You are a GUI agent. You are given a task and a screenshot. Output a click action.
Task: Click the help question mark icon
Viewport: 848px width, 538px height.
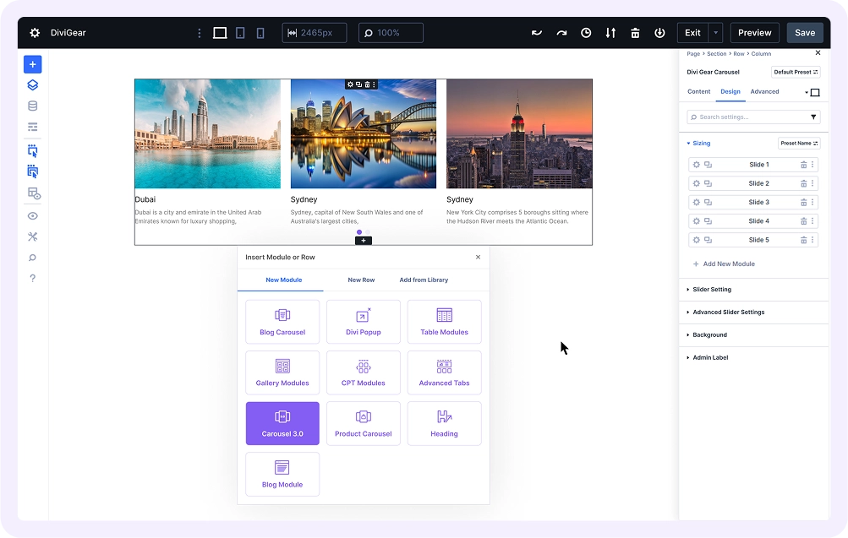(x=32, y=278)
